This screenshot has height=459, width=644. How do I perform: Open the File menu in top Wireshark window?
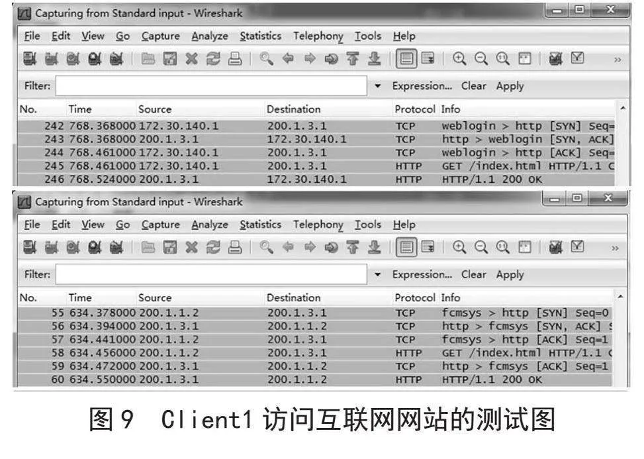coord(32,36)
